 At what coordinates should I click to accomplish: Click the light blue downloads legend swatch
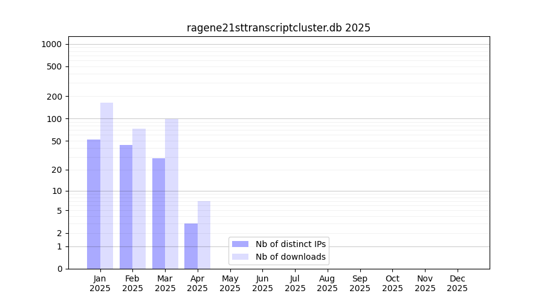(240, 257)
